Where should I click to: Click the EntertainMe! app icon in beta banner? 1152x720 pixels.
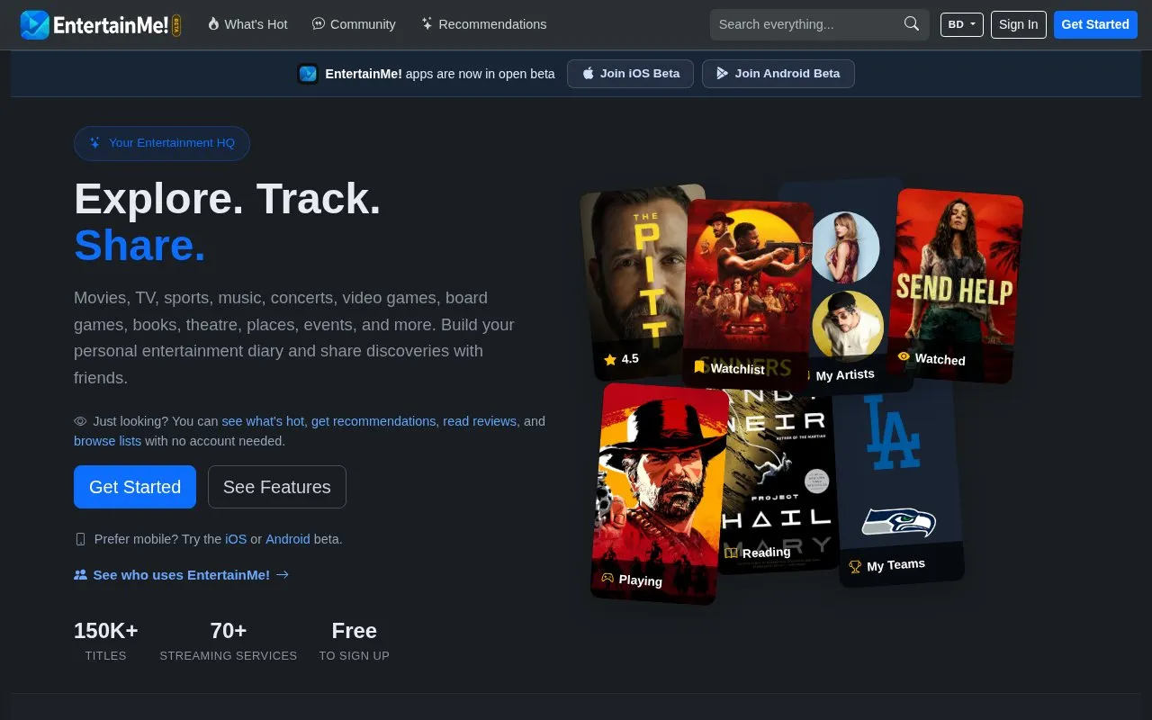tap(308, 74)
